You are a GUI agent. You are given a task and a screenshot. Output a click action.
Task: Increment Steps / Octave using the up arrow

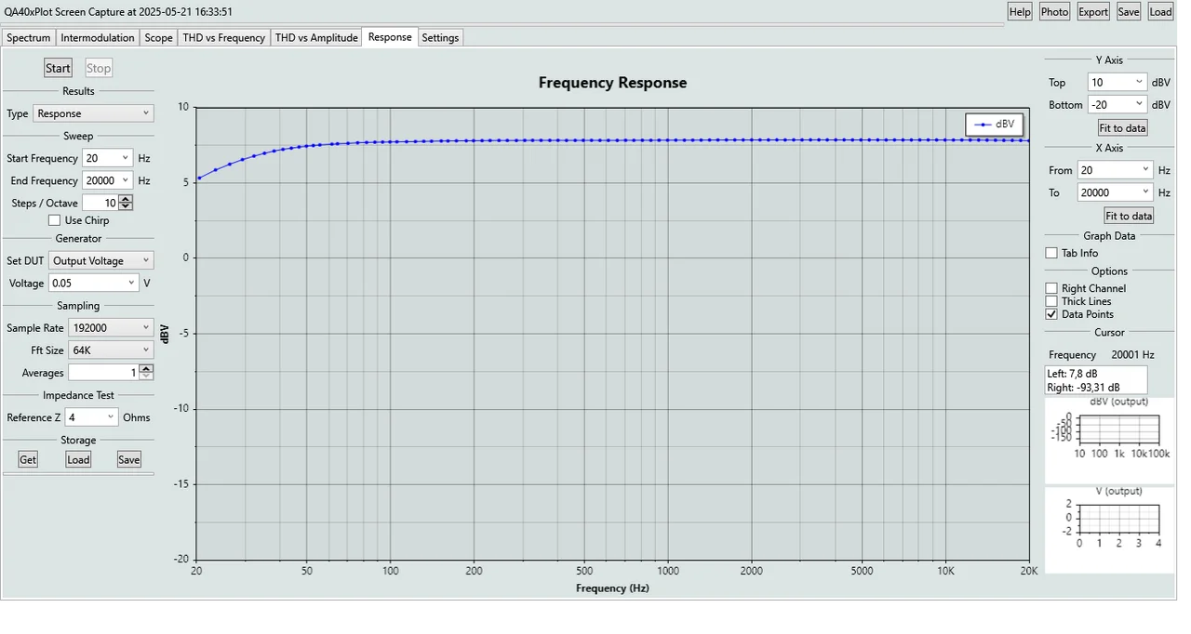coord(125,197)
